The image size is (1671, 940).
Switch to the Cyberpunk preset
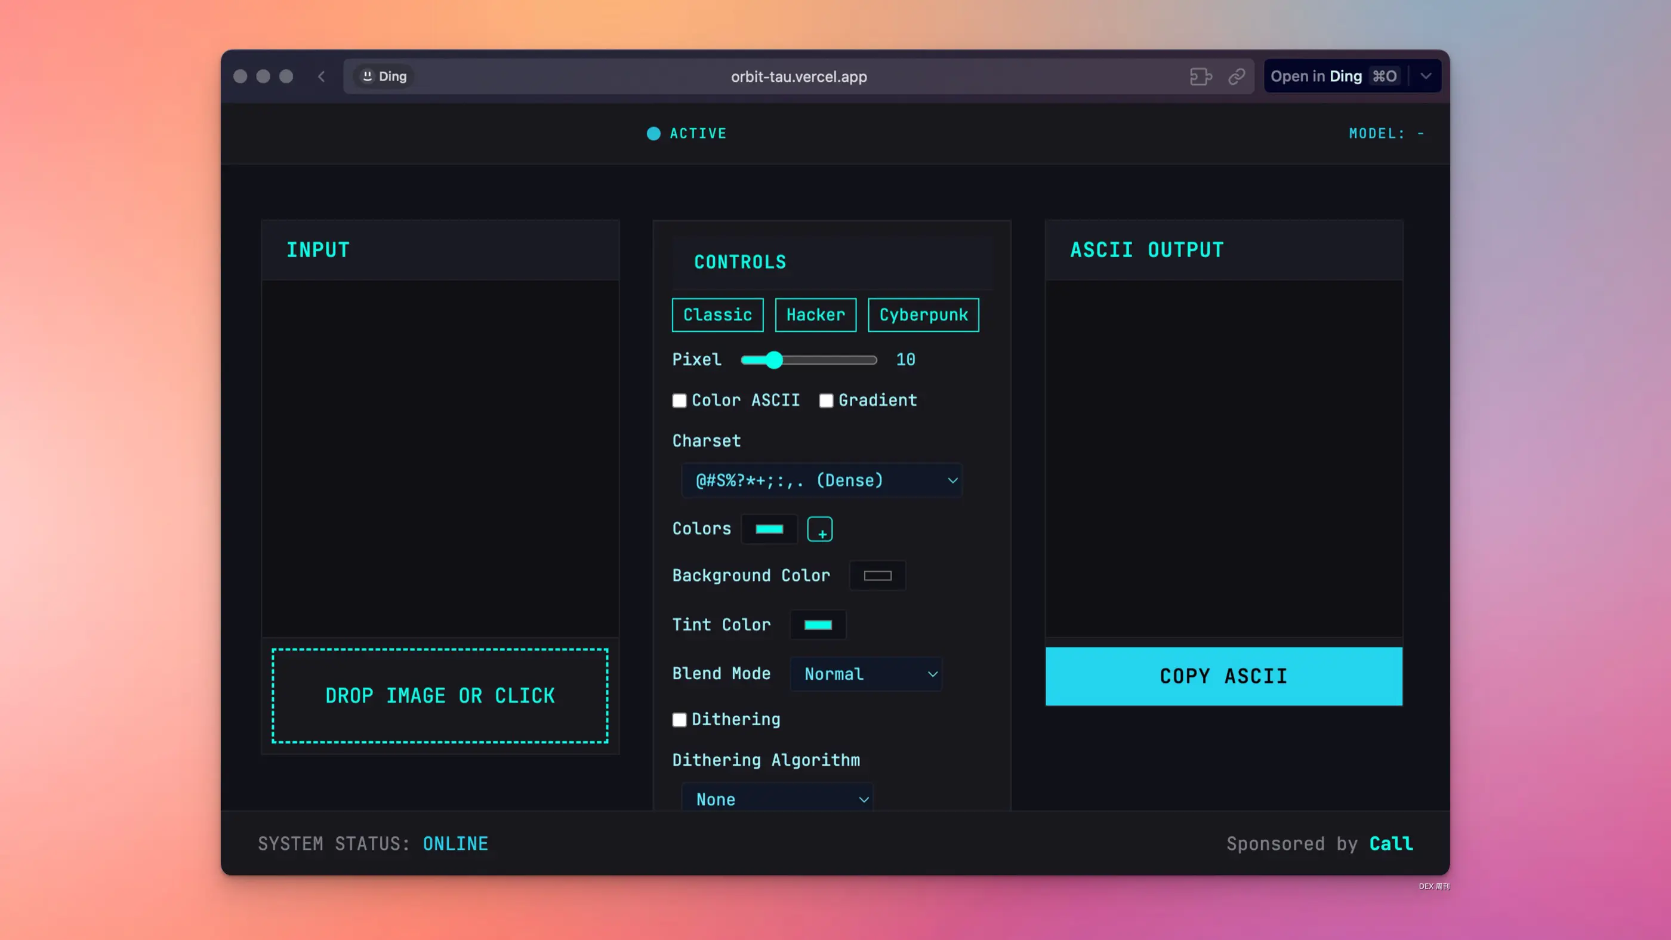pyautogui.click(x=923, y=315)
